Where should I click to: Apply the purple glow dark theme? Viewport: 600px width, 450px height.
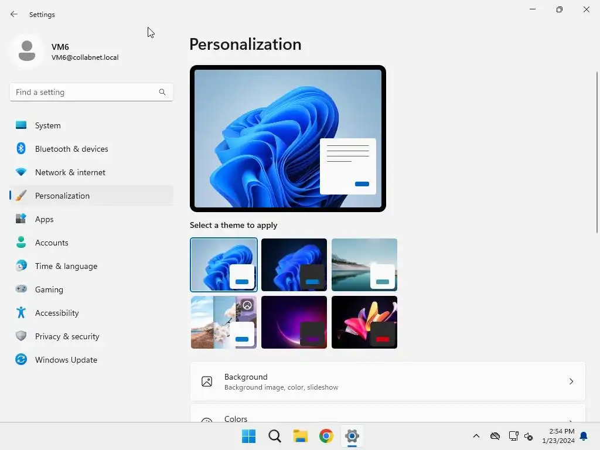coord(294,322)
